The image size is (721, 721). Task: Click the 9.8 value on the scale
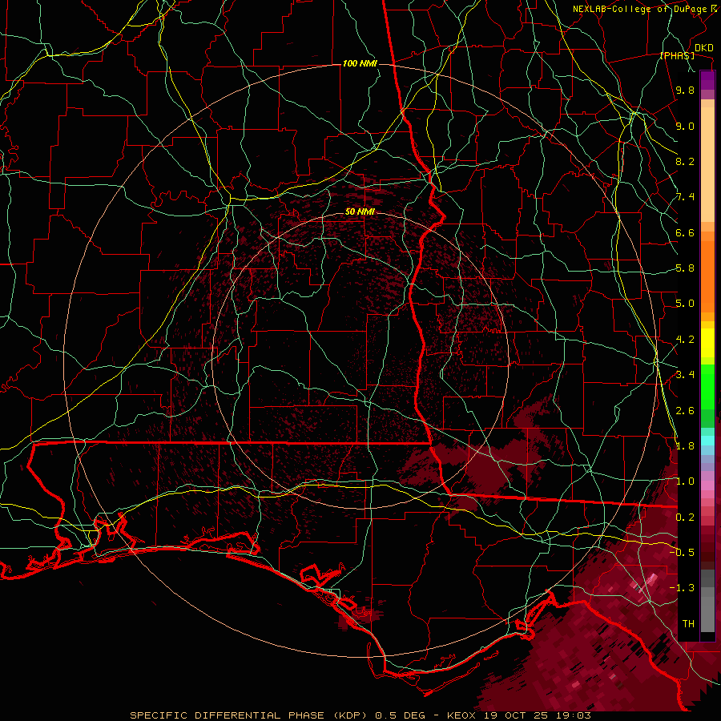point(685,90)
